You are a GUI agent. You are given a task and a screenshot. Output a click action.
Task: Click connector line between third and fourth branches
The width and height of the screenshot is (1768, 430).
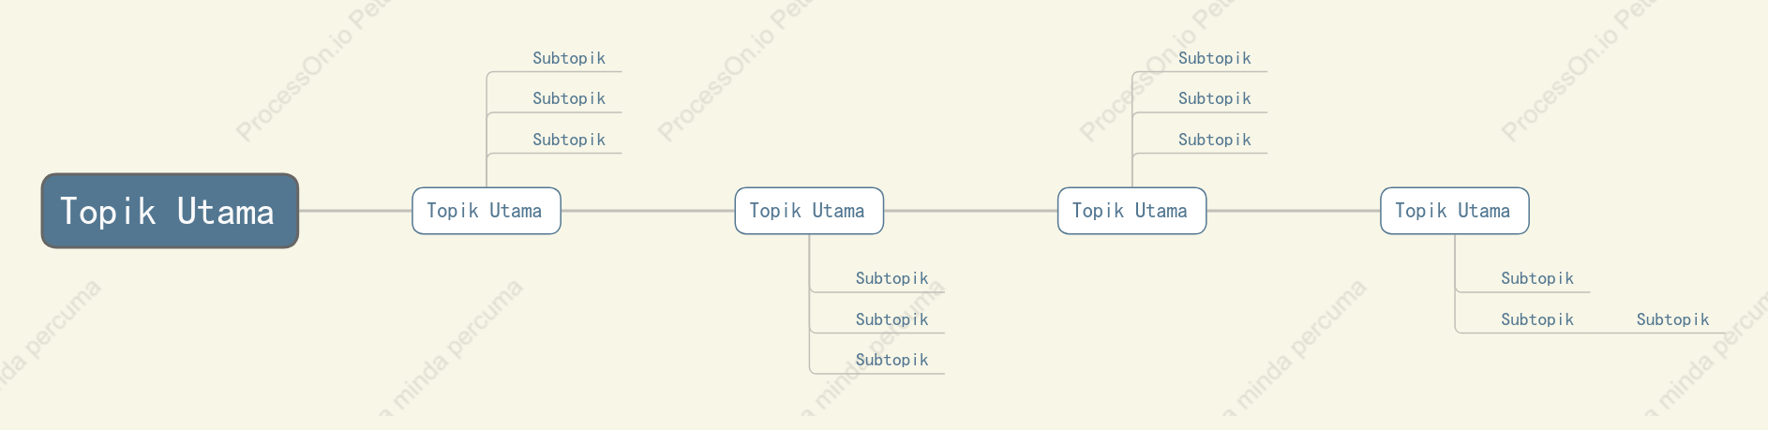point(1294,211)
